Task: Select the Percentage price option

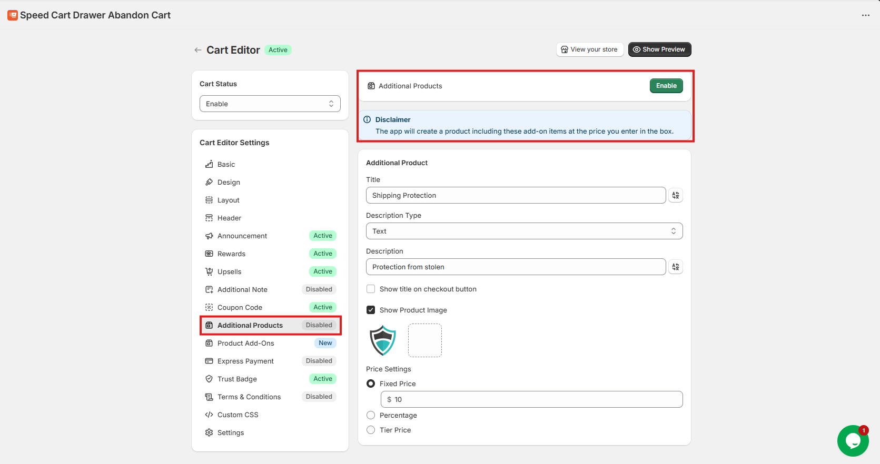Action: click(x=371, y=415)
